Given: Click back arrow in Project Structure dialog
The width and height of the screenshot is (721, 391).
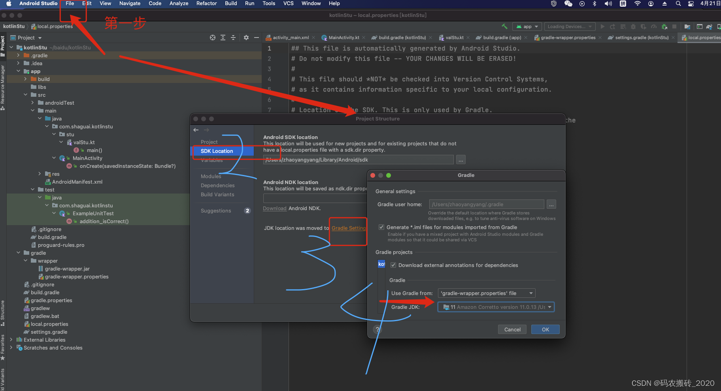Looking at the screenshot, I should coord(196,130).
